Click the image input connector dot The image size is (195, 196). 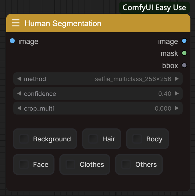[13, 41]
